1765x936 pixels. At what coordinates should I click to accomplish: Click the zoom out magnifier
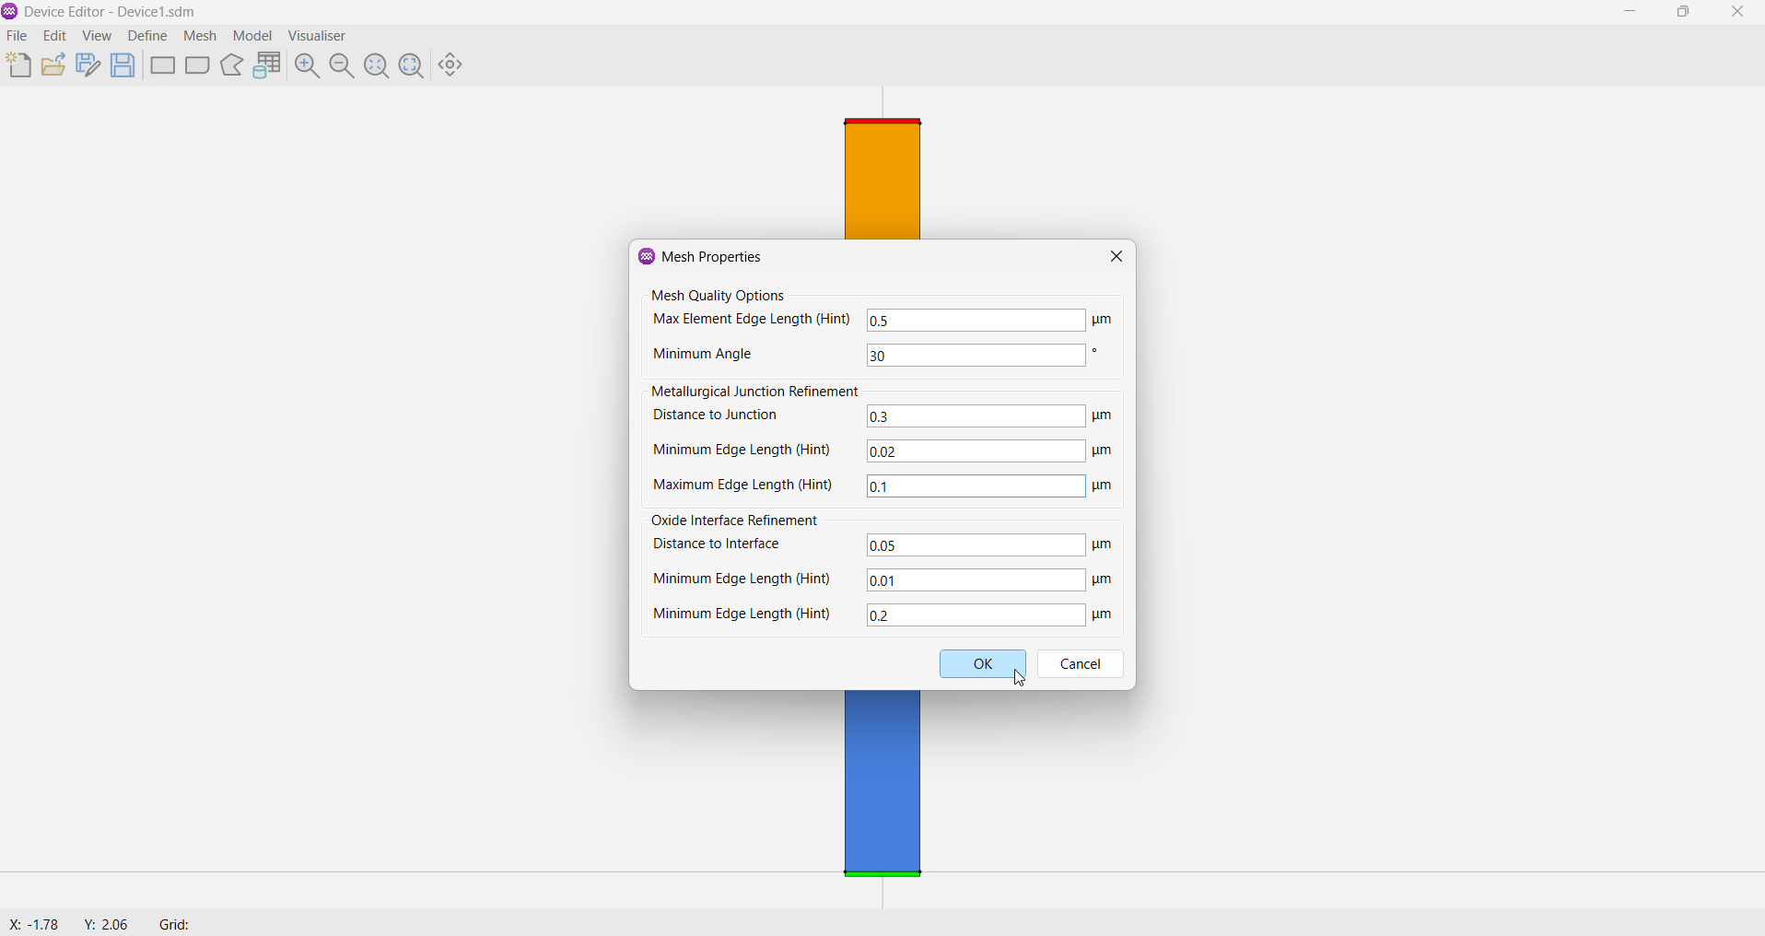pos(342,65)
